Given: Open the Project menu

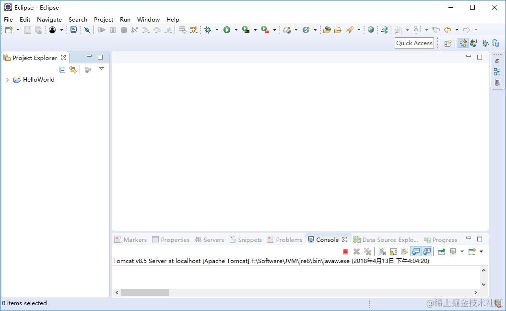Looking at the screenshot, I should 104,19.
